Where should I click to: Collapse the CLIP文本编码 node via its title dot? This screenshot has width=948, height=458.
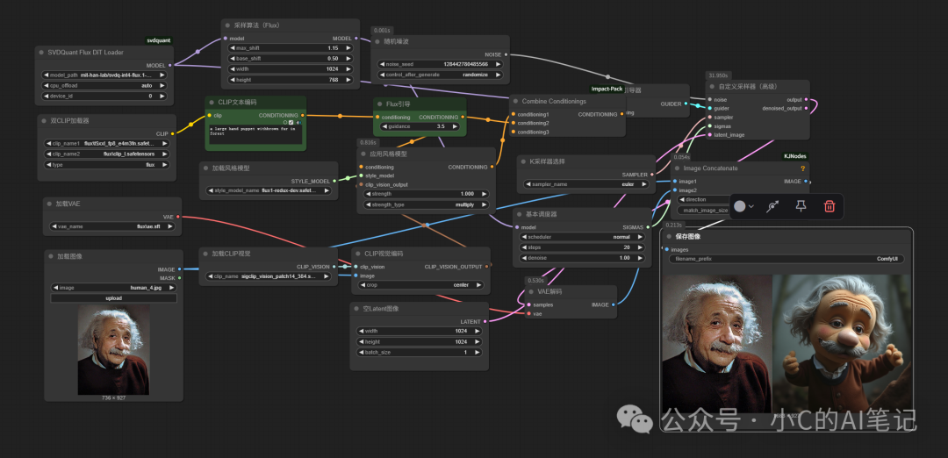[x=212, y=102]
